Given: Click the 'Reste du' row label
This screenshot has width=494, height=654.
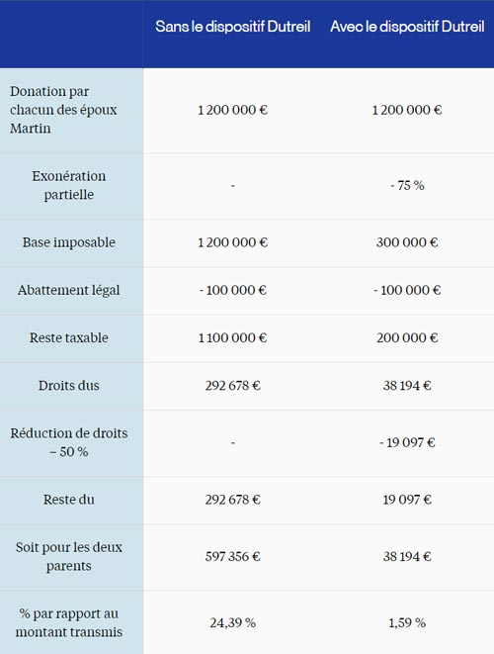Looking at the screenshot, I should [x=69, y=500].
